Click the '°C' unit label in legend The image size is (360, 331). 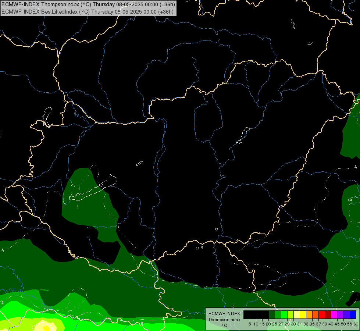pos(225,325)
